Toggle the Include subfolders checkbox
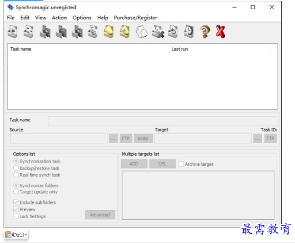This screenshot has height=243, width=295. tap(16, 202)
